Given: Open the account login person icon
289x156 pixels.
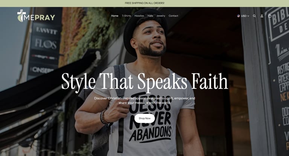Looking at the screenshot, I should (x=262, y=16).
